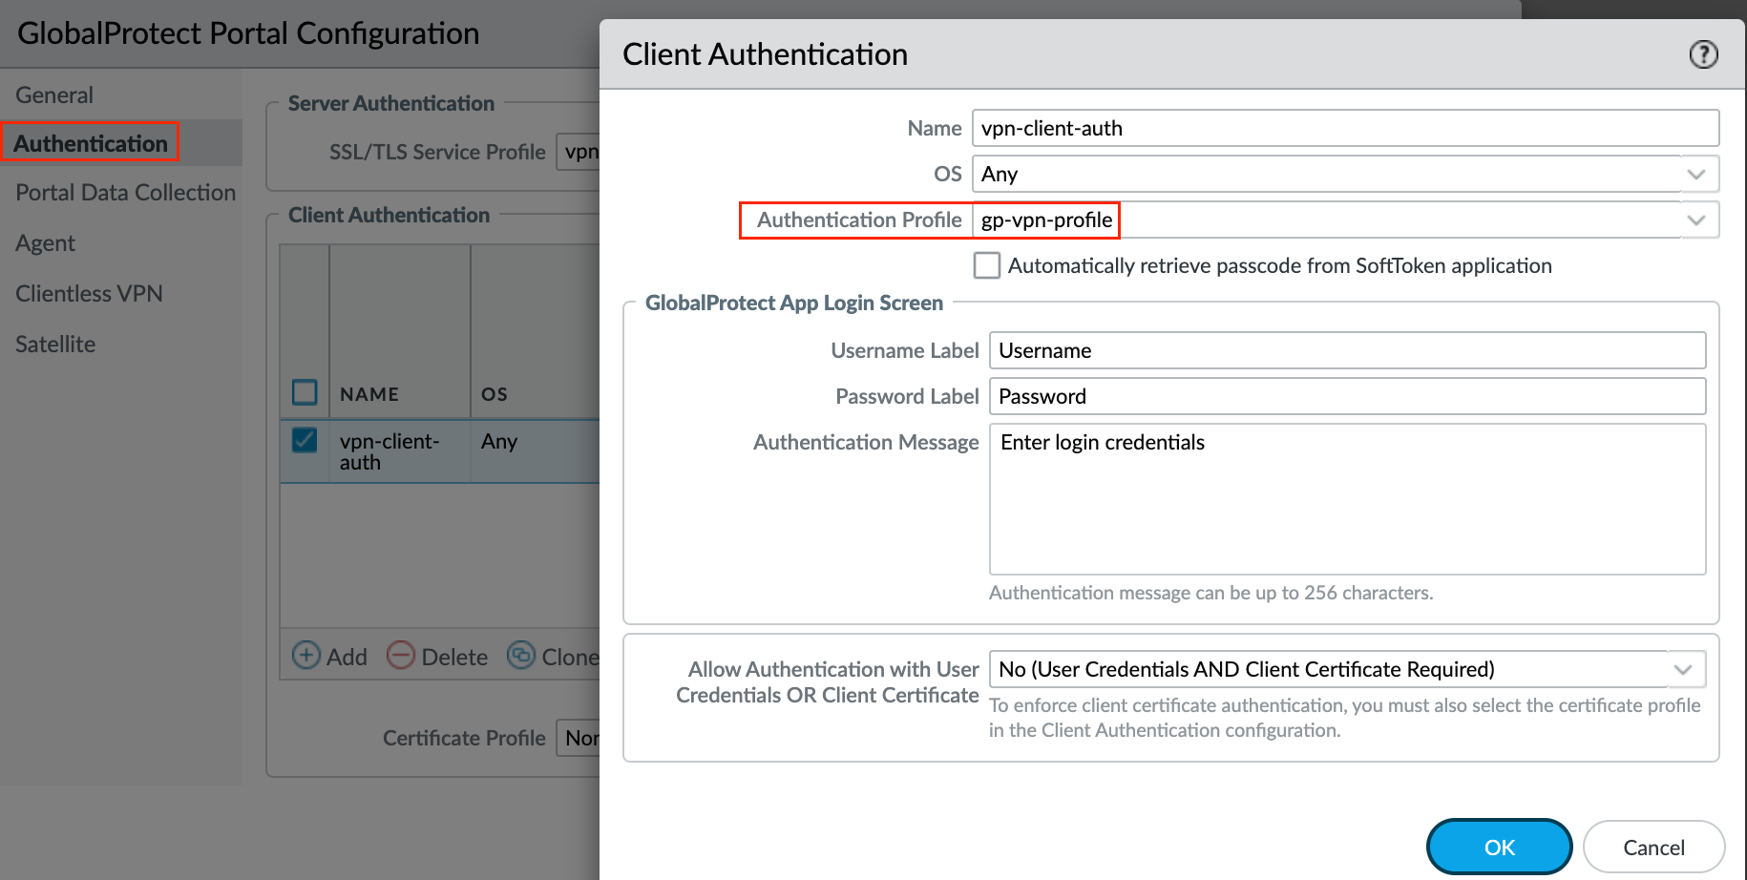Select the Clientless VPN tab
Screen dimensions: 1747x880
[x=89, y=293]
